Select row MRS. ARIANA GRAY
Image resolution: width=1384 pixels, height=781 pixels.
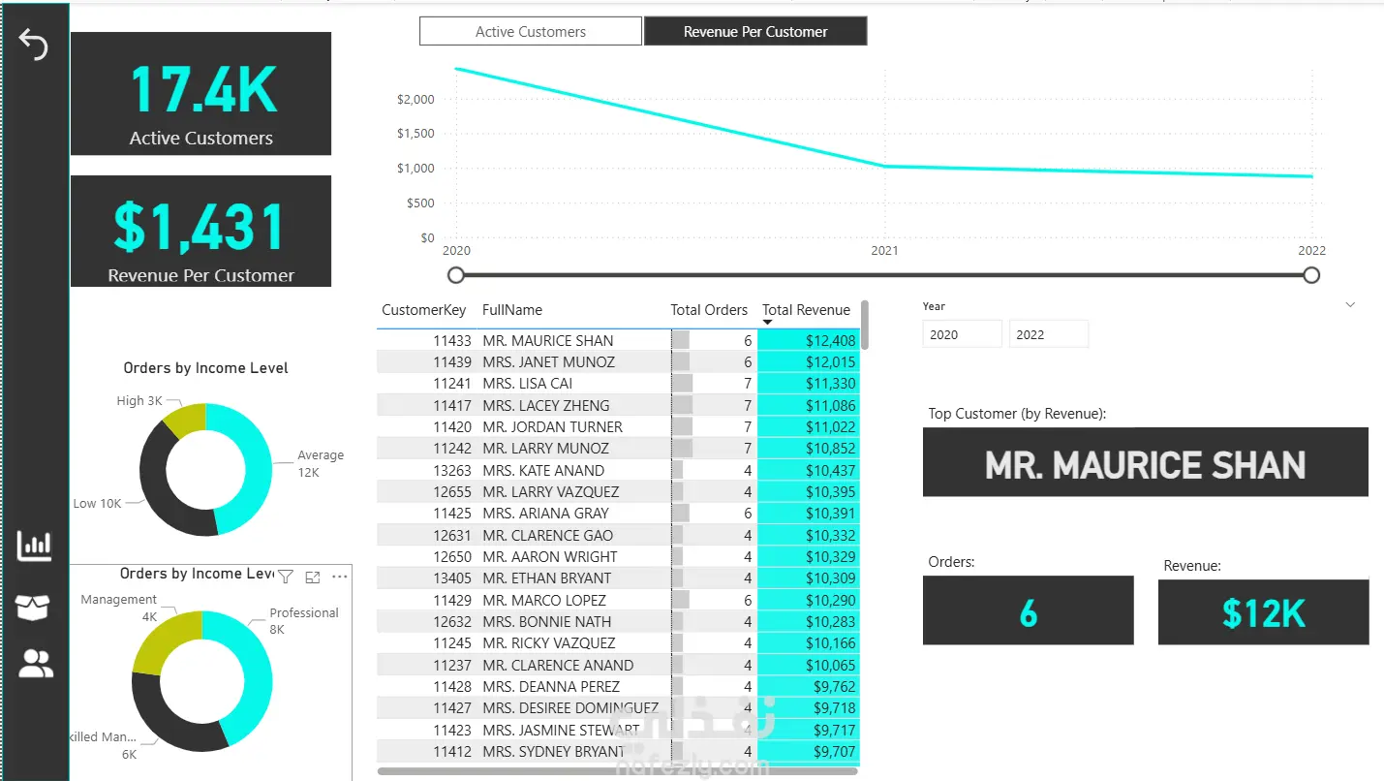[x=618, y=513]
